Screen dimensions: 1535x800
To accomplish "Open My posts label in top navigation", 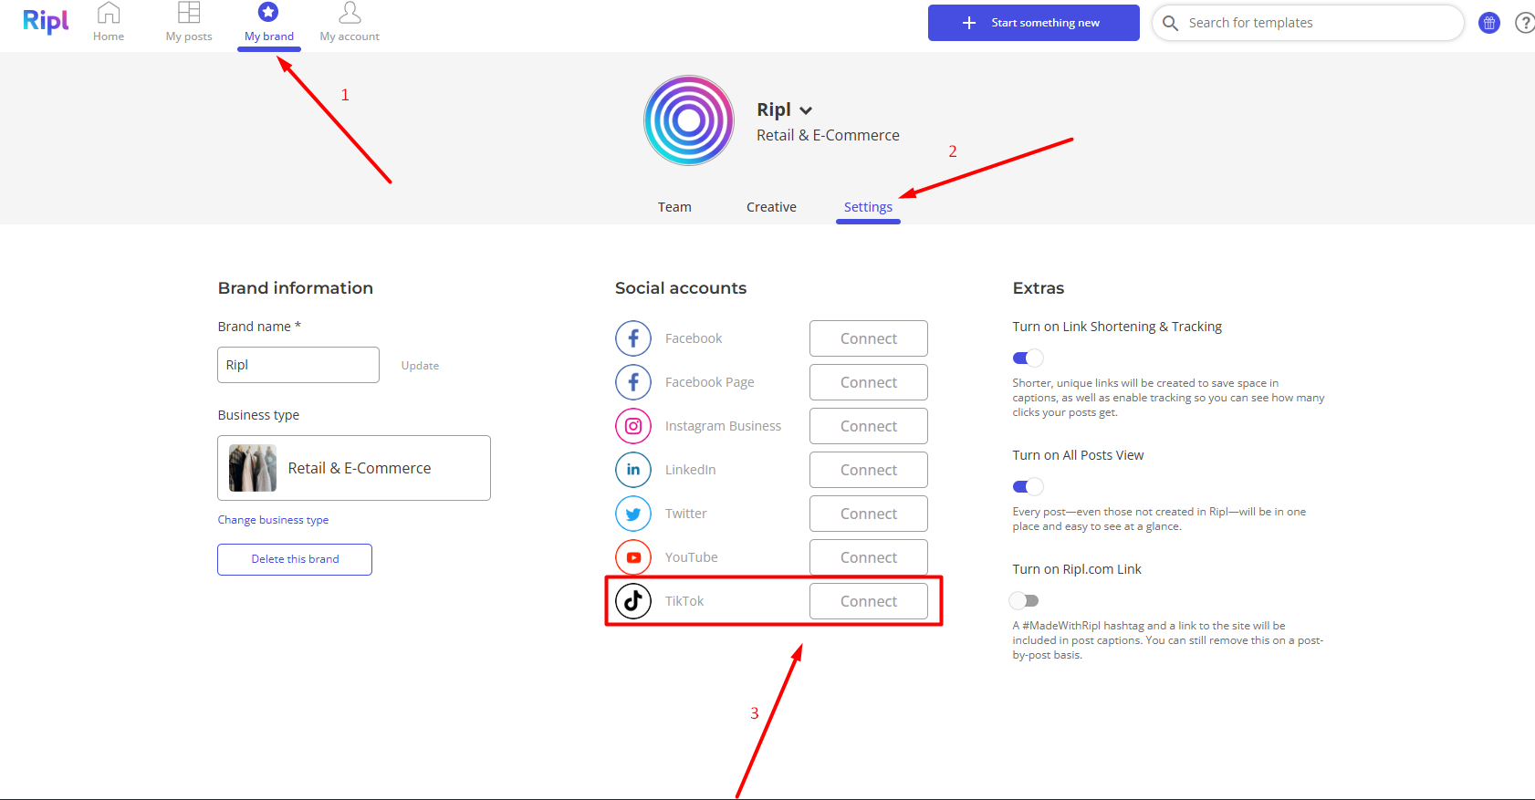I will tap(189, 36).
